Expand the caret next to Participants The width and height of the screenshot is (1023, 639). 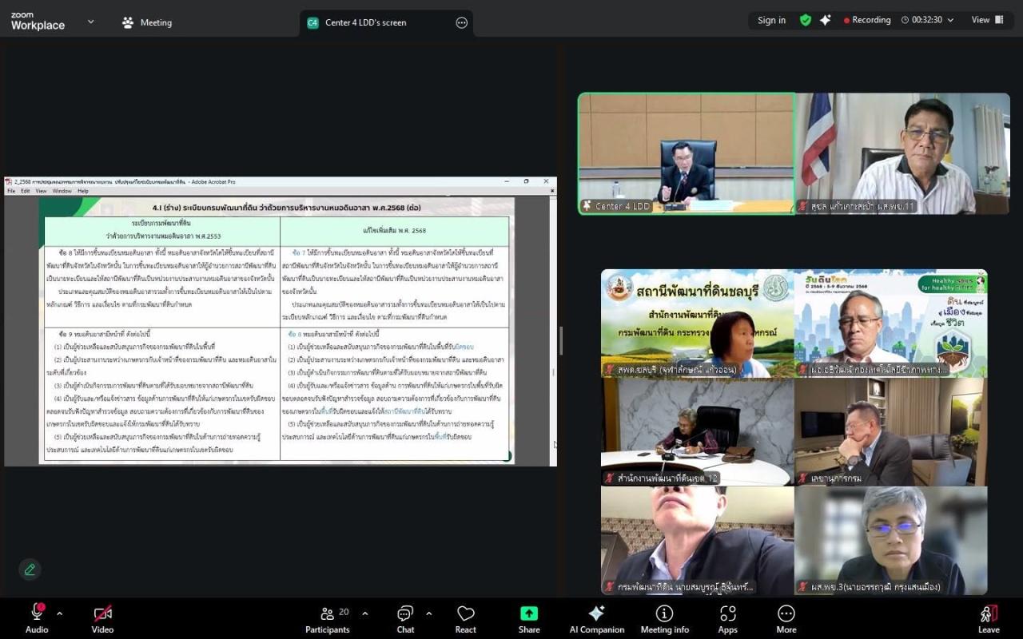tap(365, 613)
